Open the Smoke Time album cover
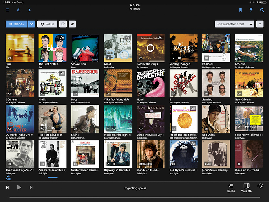Screen dimensions: 269x202 point(85,48)
